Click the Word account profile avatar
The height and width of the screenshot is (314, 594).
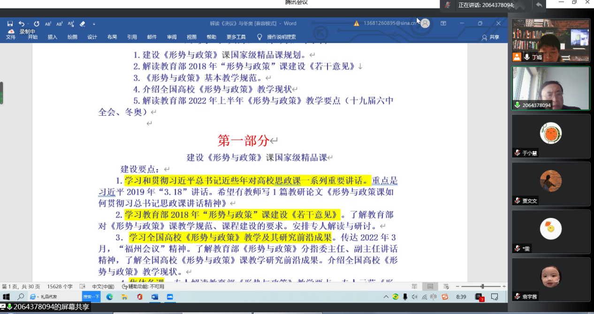point(425,23)
